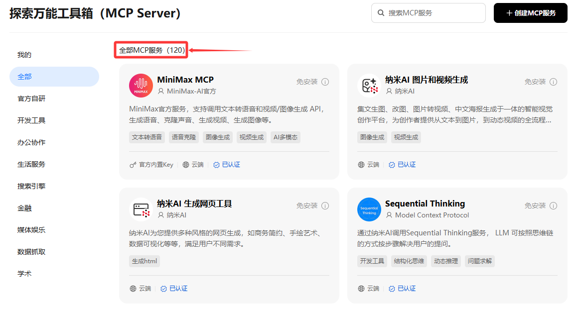Click the 文本转语音 tag on MiniMax MCP
579x309 pixels.
[147, 137]
